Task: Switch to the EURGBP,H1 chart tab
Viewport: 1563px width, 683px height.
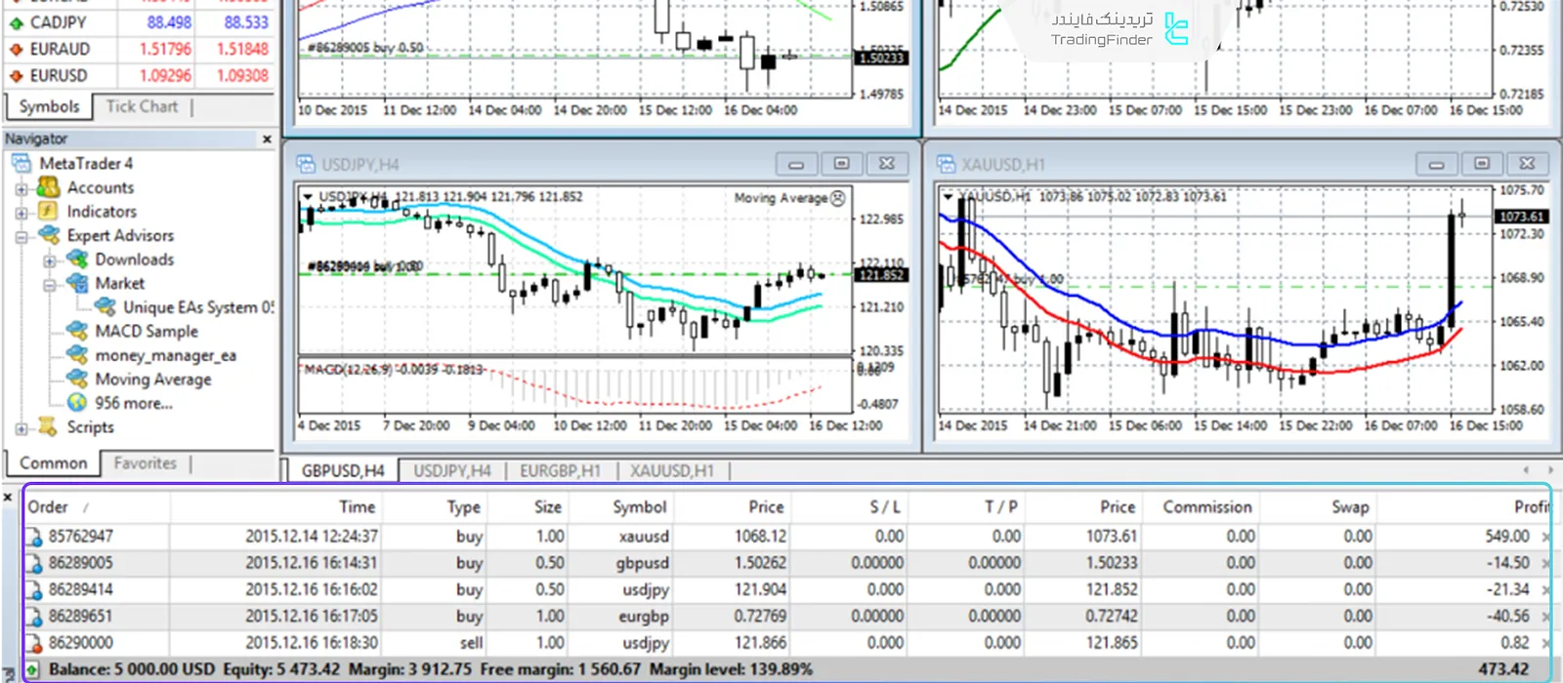Action: tap(560, 470)
